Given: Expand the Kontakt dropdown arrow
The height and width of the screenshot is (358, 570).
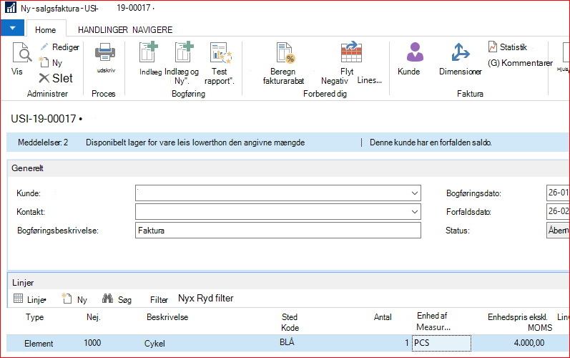Looking at the screenshot, I should (x=414, y=212).
